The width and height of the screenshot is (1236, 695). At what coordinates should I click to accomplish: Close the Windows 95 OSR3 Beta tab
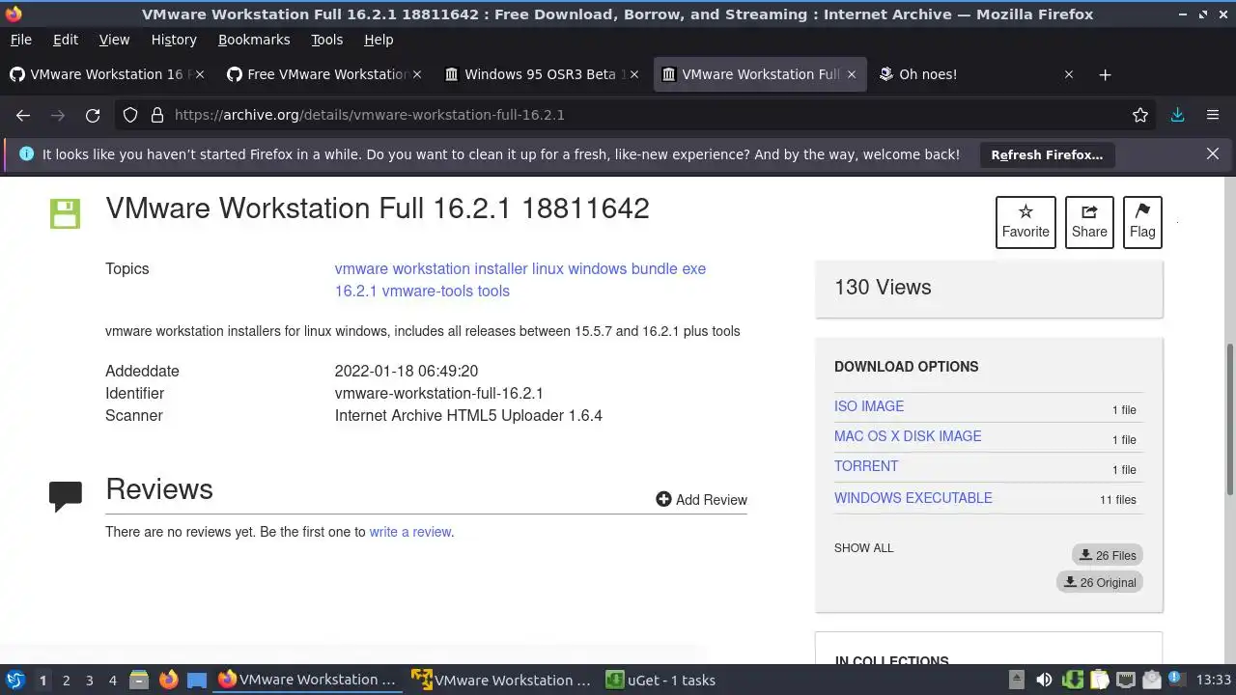(x=633, y=74)
